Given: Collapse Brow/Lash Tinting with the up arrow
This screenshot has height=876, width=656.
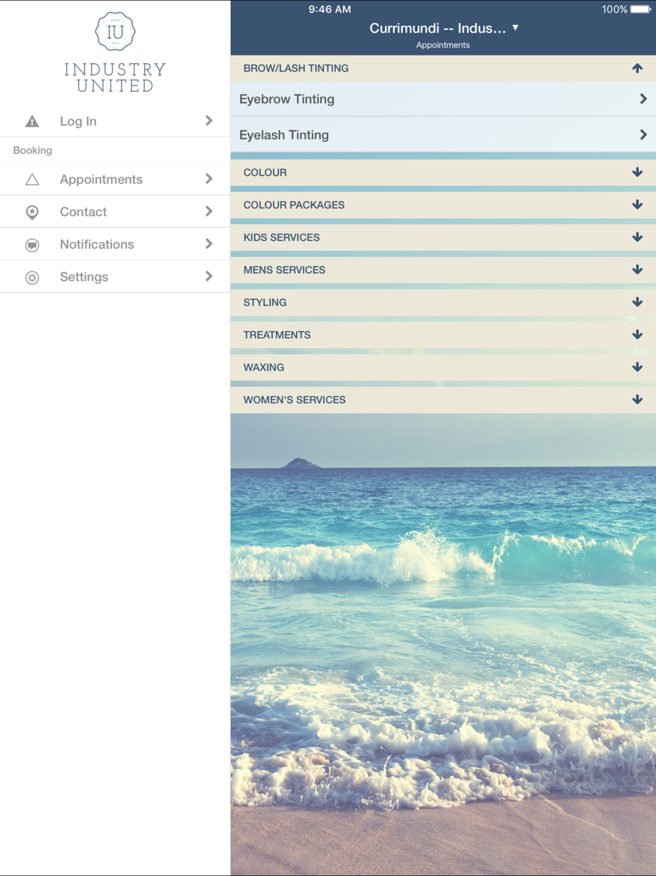Looking at the screenshot, I should click(637, 68).
